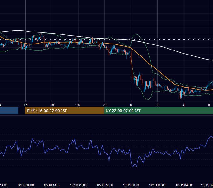Click the 12/30 16:00 date label
This screenshot has width=213, height=188.
[x=26, y=185]
